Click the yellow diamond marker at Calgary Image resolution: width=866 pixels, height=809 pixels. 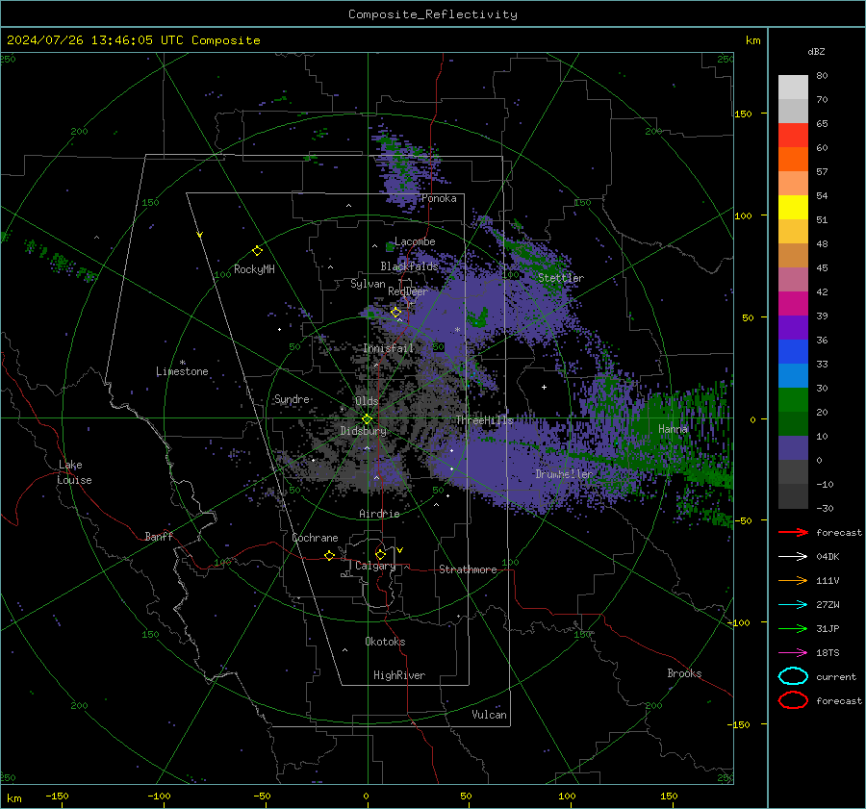(x=380, y=554)
